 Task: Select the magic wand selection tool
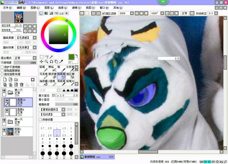tap(51, 57)
